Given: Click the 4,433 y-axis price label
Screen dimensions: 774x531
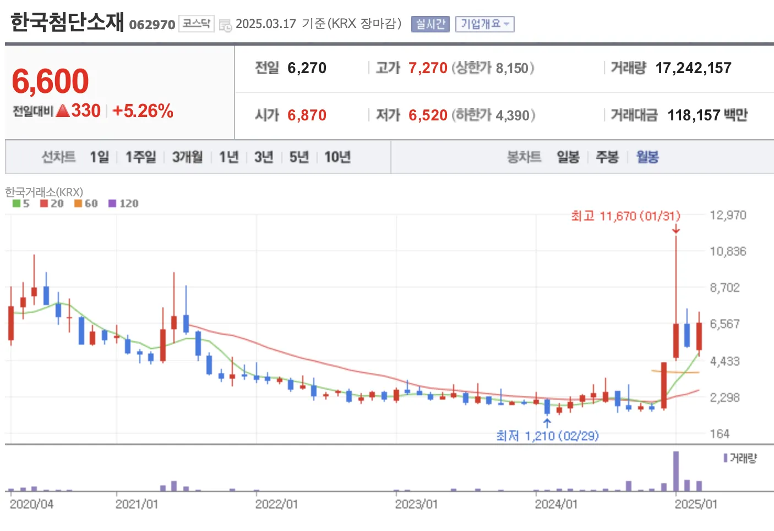Looking at the screenshot, I should tap(724, 361).
